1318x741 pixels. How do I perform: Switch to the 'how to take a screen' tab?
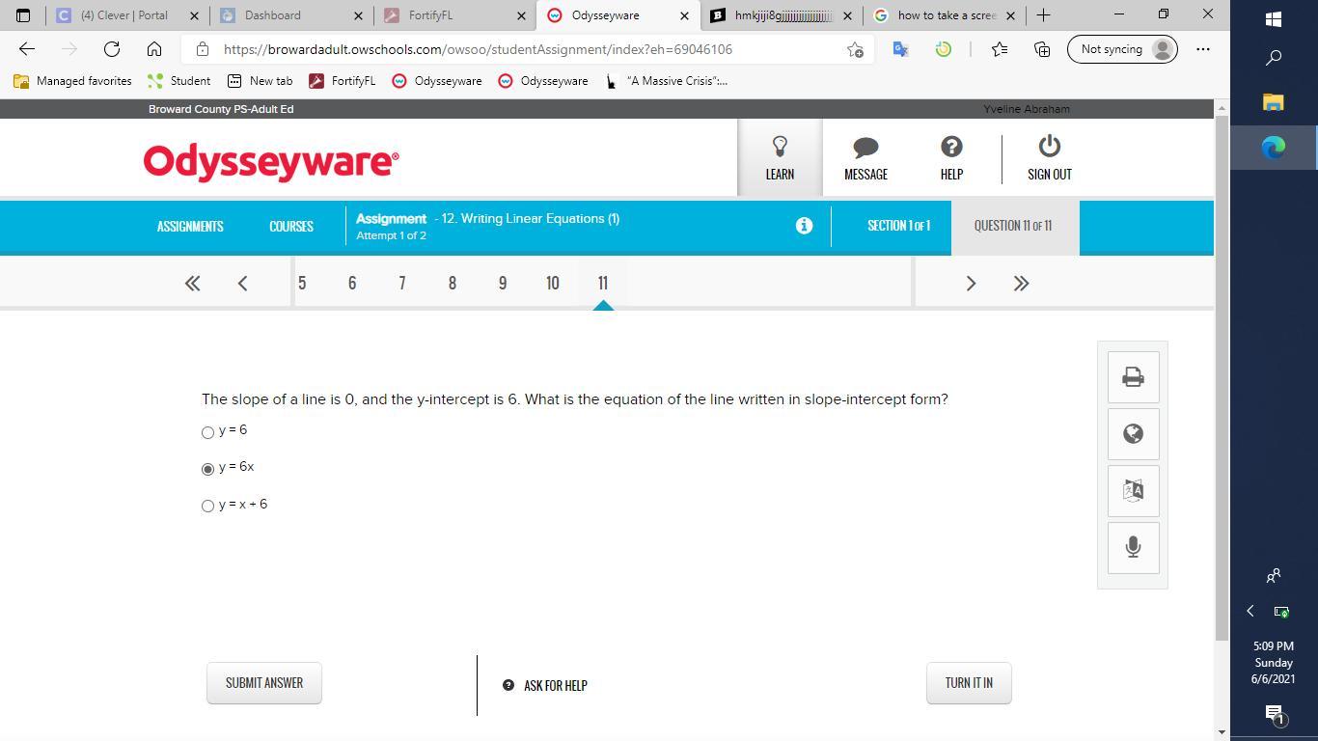pyautogui.click(x=946, y=15)
